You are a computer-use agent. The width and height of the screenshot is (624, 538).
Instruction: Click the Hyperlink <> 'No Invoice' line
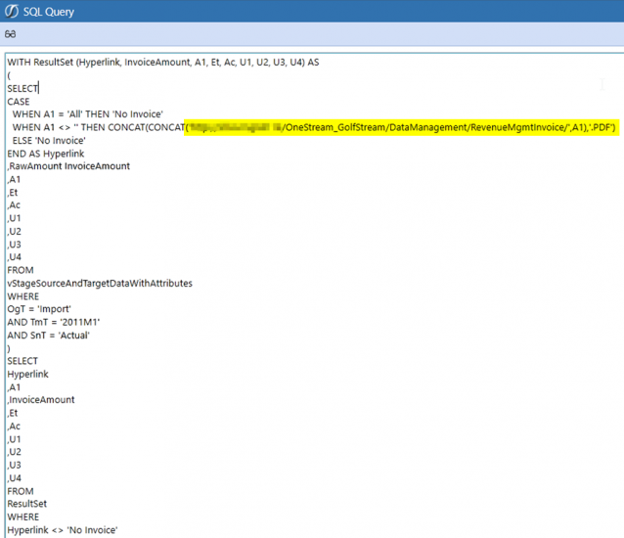62,529
